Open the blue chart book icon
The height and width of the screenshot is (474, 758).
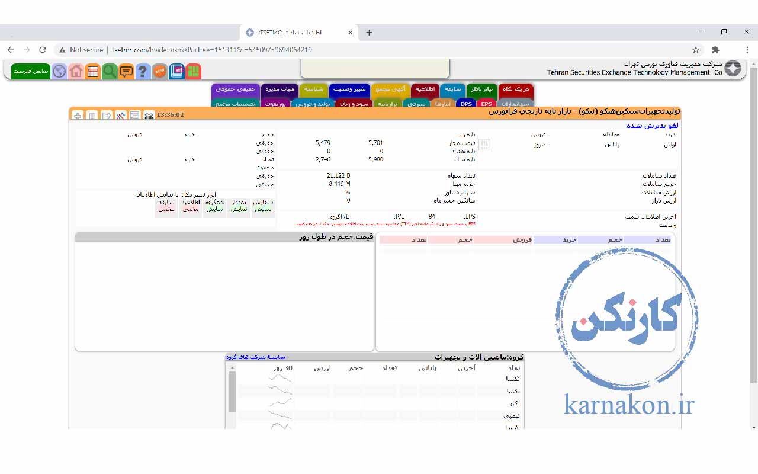[176, 72]
